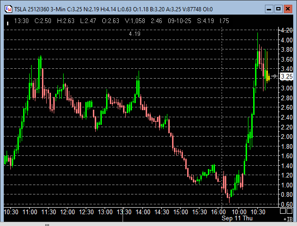Image resolution: width=297 pixels, height=226 pixels.
Task: Maximize the TSLA chart window
Action: [x=278, y=9]
